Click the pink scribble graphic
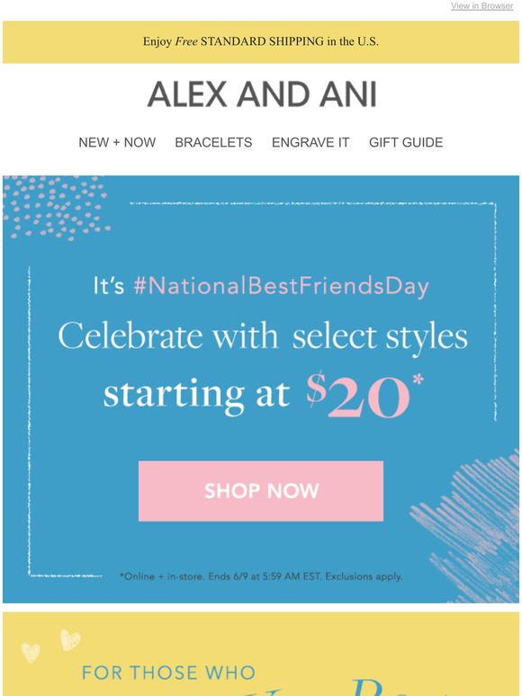The width and height of the screenshot is (522, 696). (466, 528)
